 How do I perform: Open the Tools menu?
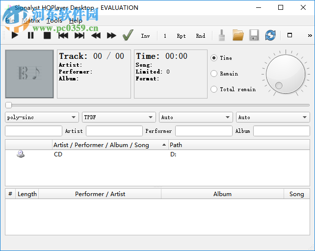54,21
